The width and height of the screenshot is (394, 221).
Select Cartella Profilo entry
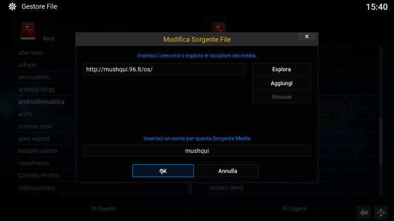coord(38,175)
